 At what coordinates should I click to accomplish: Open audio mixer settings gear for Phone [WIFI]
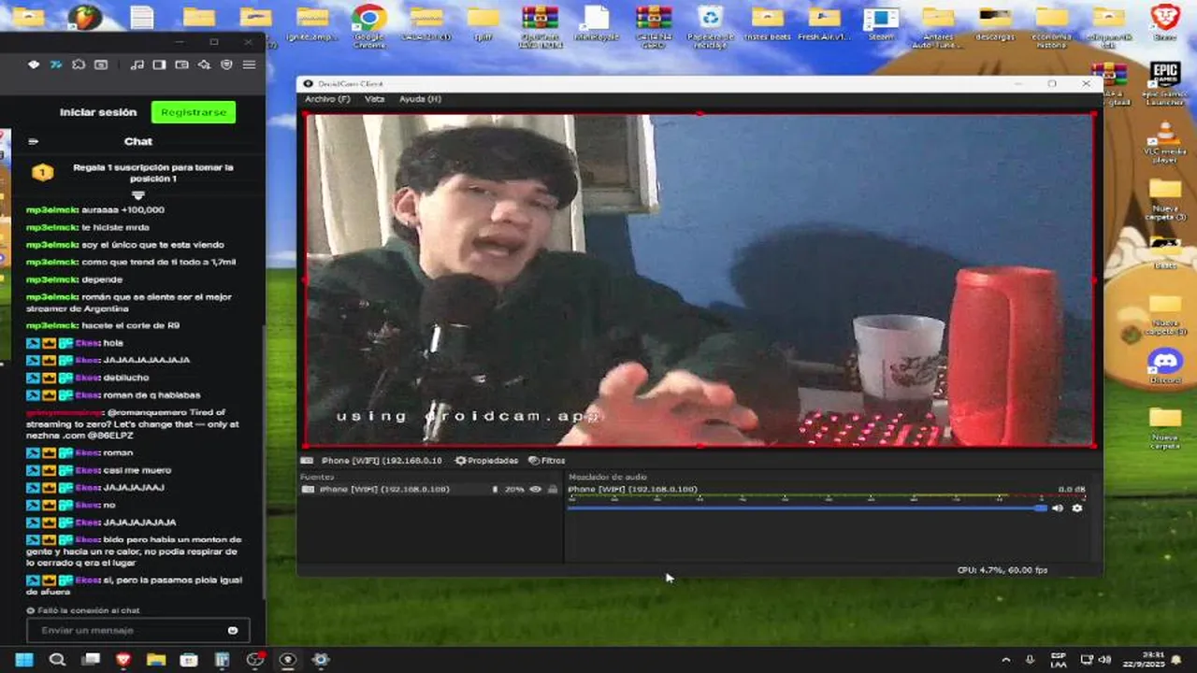coord(1077,508)
